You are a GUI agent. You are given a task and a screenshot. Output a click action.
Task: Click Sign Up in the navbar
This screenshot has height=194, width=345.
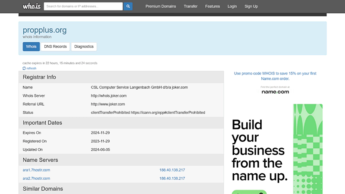click(251, 6)
